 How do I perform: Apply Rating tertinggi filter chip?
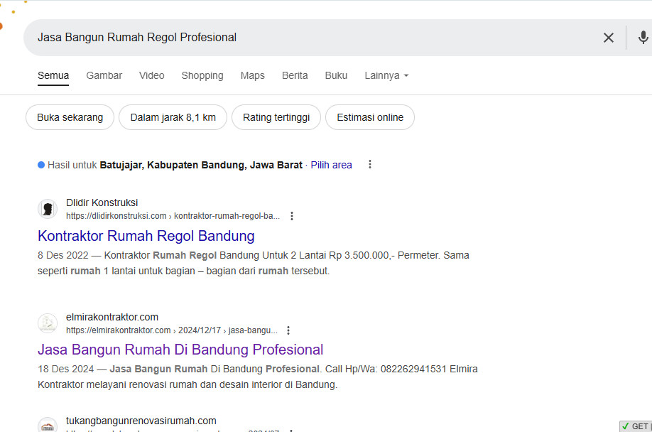[x=276, y=117]
